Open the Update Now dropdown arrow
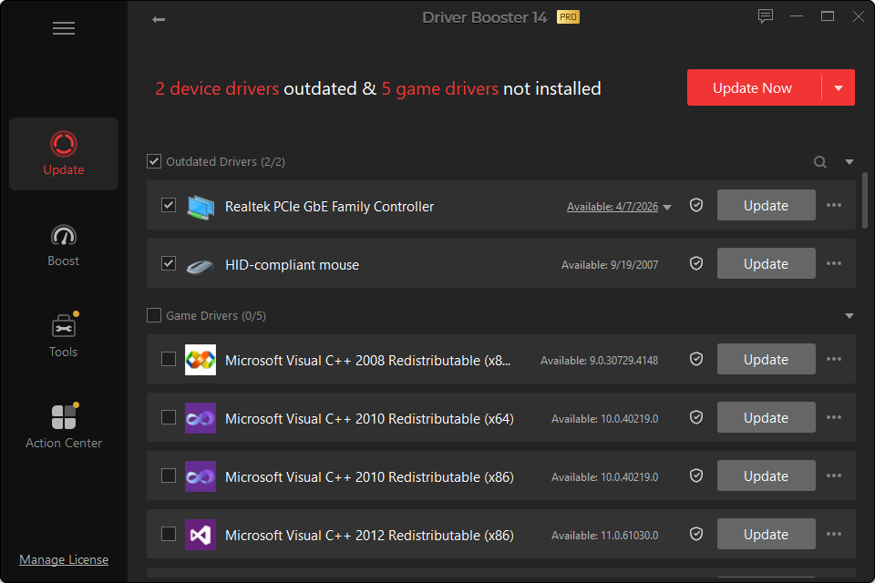875x583 pixels. click(x=839, y=87)
